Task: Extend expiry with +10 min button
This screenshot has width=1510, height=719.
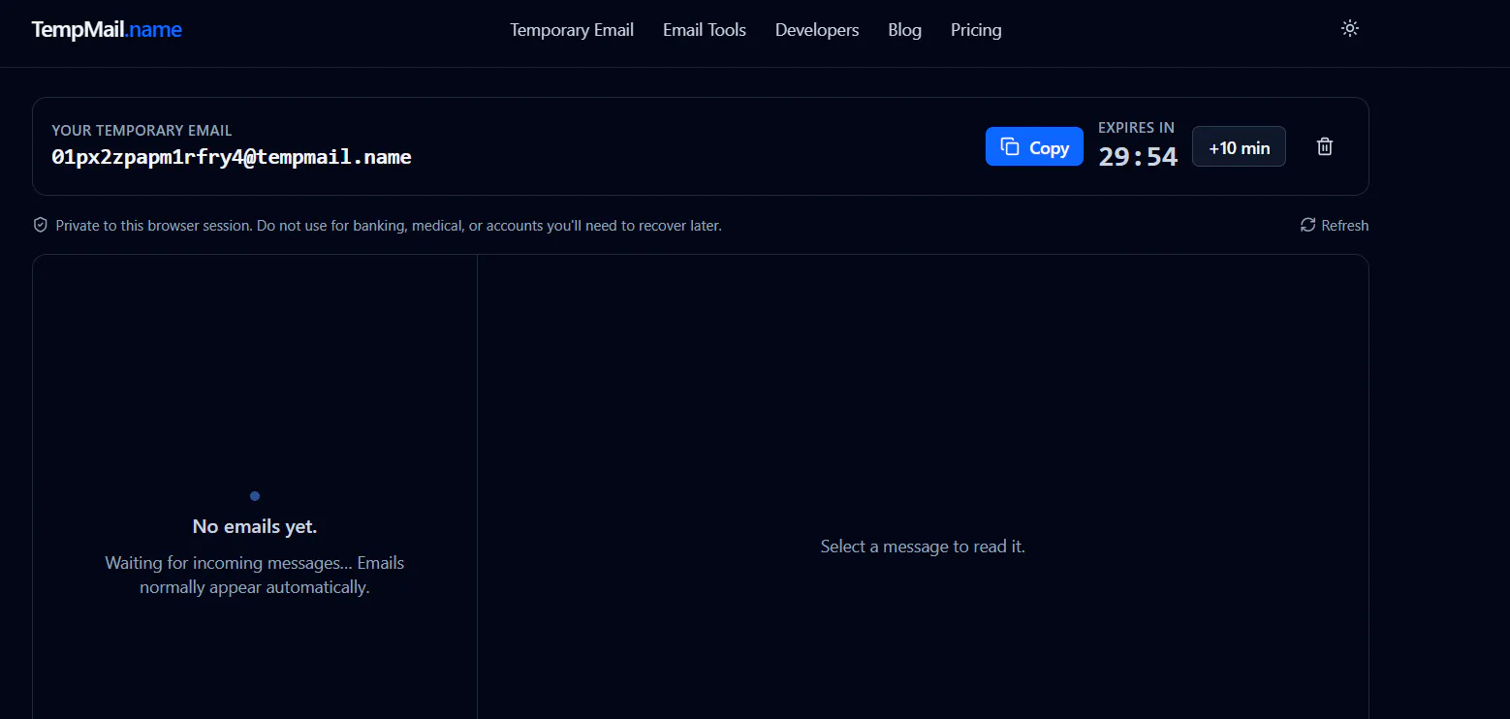Action: point(1239,147)
